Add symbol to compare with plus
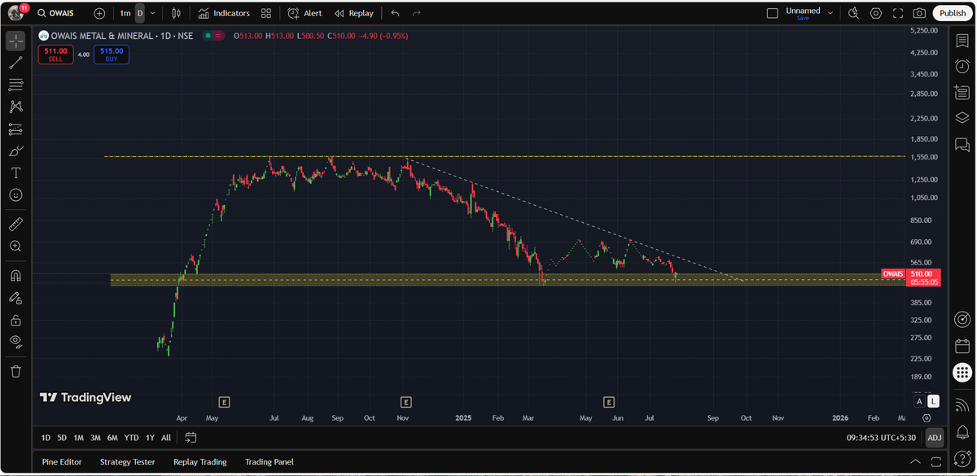 (x=99, y=13)
